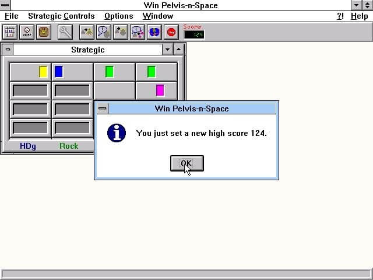Click the Score: label in the toolbar

[x=192, y=27]
